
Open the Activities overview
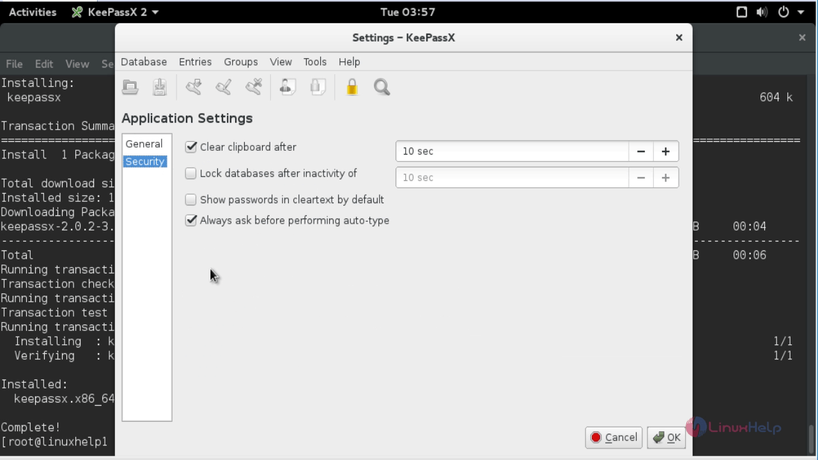coord(33,11)
